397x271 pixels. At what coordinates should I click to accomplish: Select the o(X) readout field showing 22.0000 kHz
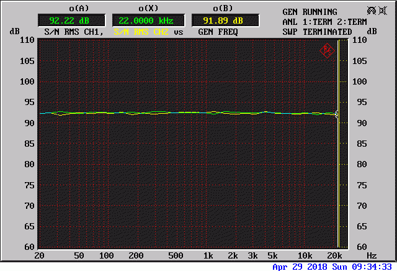(148, 21)
